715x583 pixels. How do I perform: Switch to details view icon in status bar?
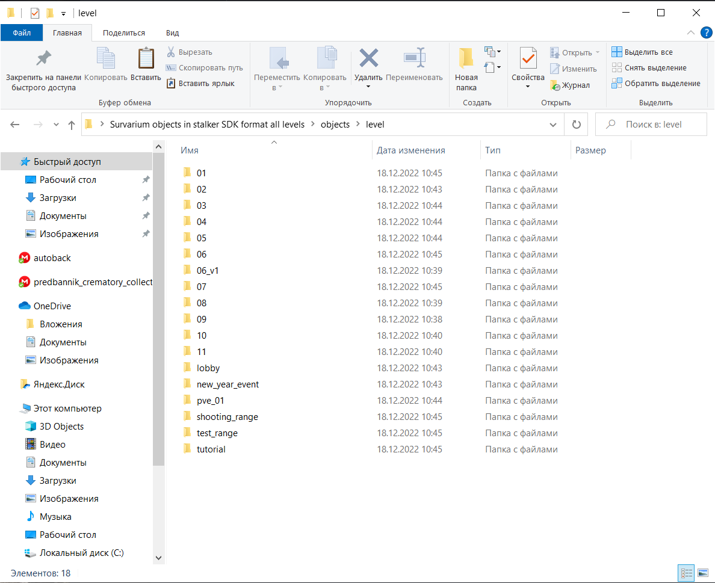tap(687, 573)
